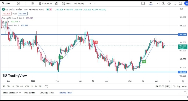Switch to the Pine Editor tab

point(30,93)
